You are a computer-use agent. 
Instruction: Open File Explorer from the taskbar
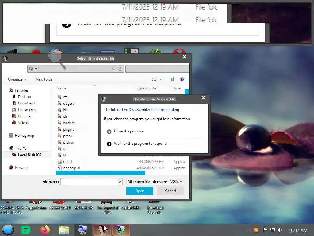tap(64, 230)
